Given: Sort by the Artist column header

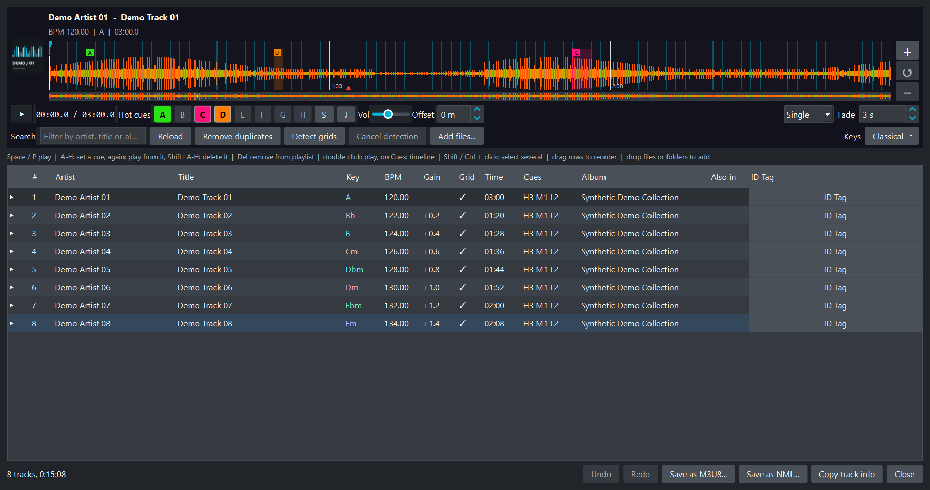Looking at the screenshot, I should pyautogui.click(x=65, y=177).
